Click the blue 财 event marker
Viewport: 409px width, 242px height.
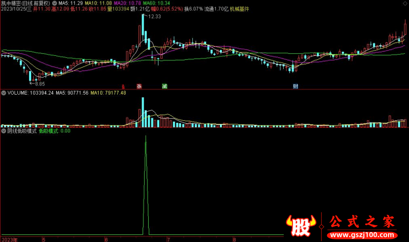coord(296,86)
